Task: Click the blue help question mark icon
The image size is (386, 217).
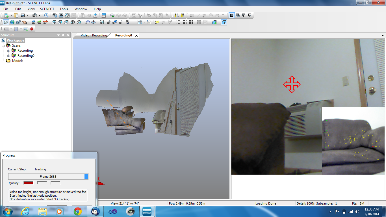Action: click(x=46, y=16)
